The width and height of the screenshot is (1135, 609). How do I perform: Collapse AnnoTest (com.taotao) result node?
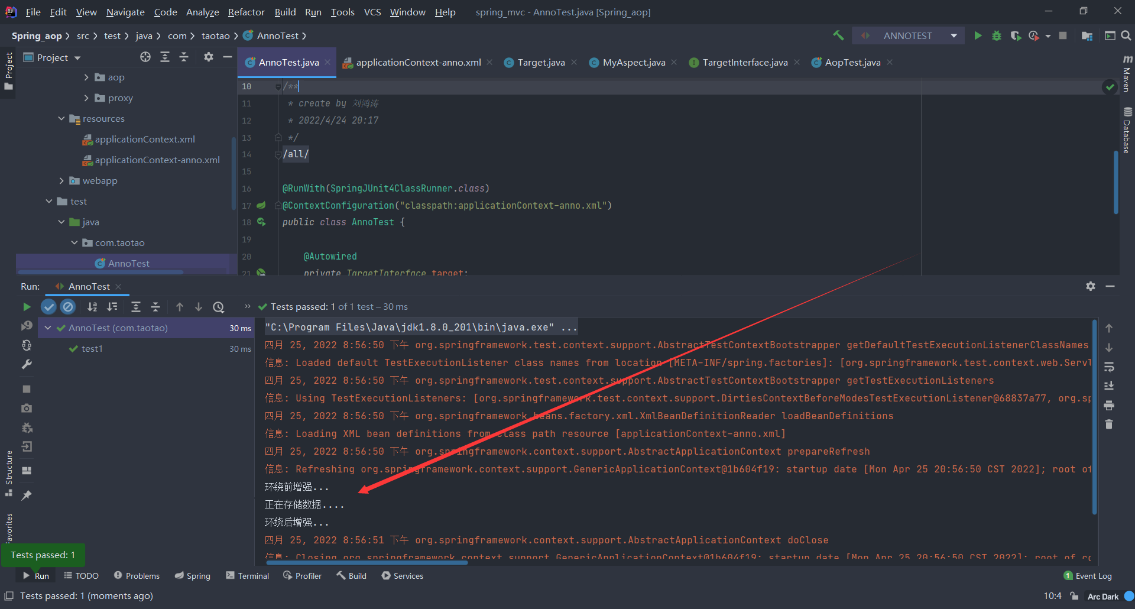tap(48, 328)
